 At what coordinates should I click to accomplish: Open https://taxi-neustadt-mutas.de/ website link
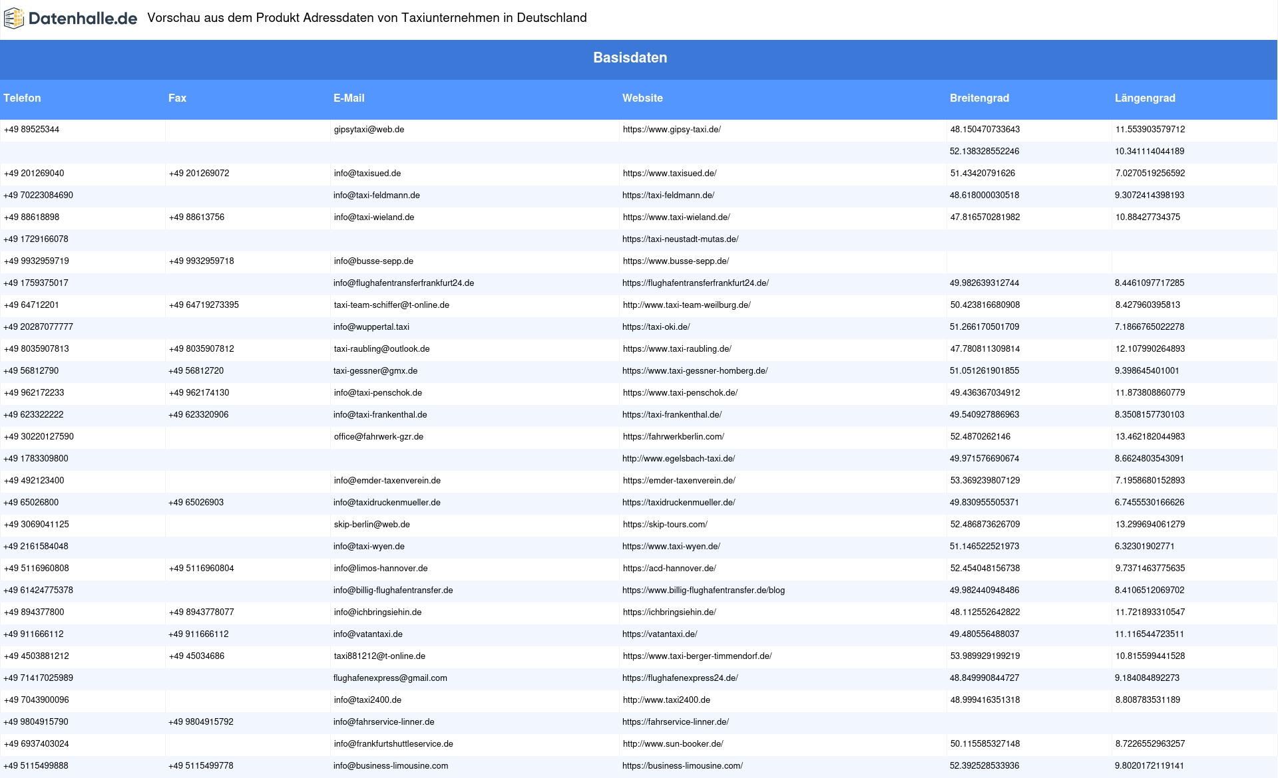(x=680, y=239)
